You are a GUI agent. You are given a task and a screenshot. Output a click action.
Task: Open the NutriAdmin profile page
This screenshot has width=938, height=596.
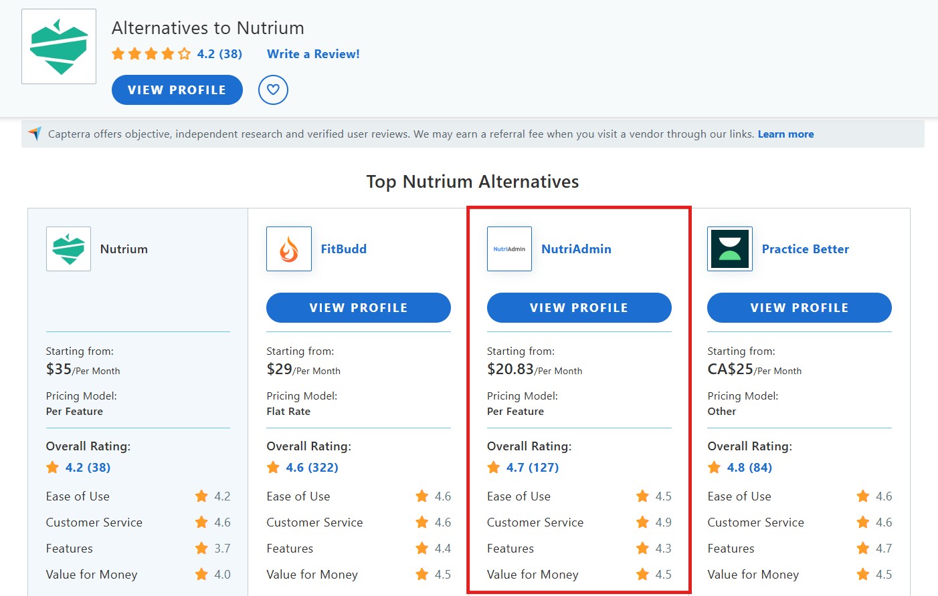tap(579, 307)
